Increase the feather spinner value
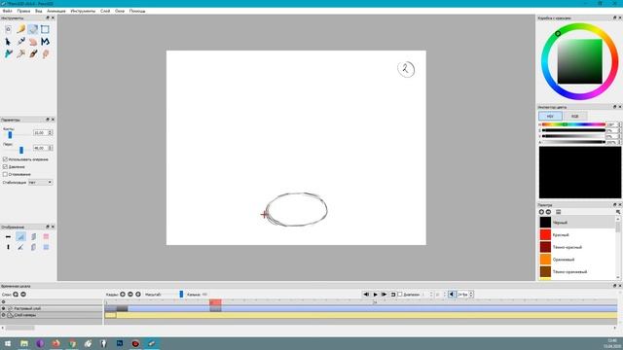The height and width of the screenshot is (350, 623). coord(51,147)
